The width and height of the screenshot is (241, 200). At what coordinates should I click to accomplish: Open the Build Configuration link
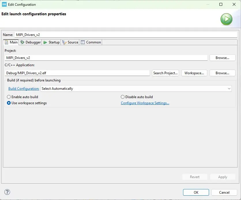(x=24, y=89)
